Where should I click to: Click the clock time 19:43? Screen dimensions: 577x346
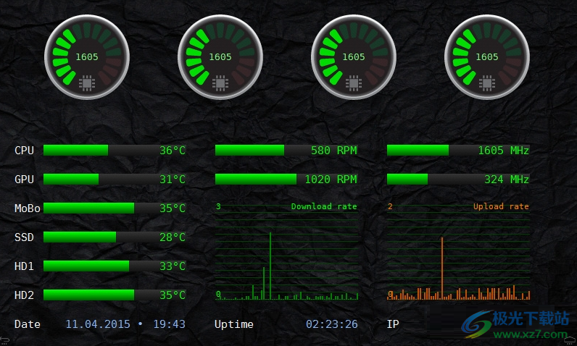click(x=170, y=324)
